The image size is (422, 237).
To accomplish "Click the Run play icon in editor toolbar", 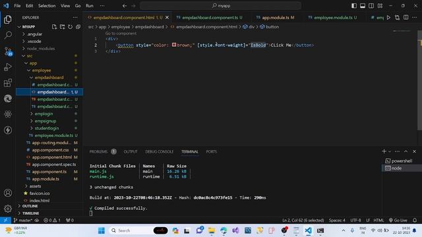I will point(388,18).
